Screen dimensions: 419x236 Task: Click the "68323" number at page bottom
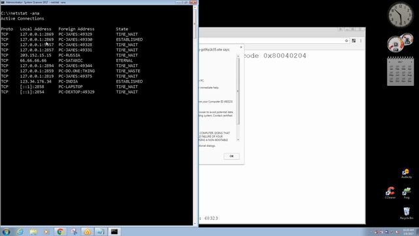pyautogui.click(x=211, y=218)
